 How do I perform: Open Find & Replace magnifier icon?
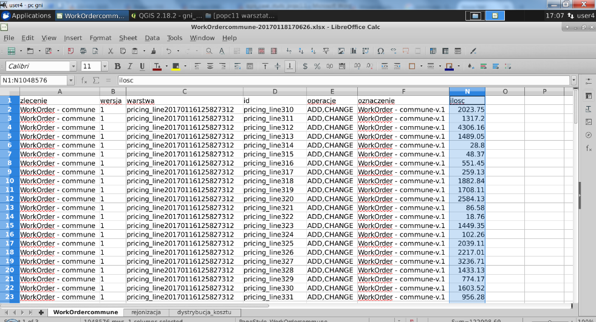[209, 52]
